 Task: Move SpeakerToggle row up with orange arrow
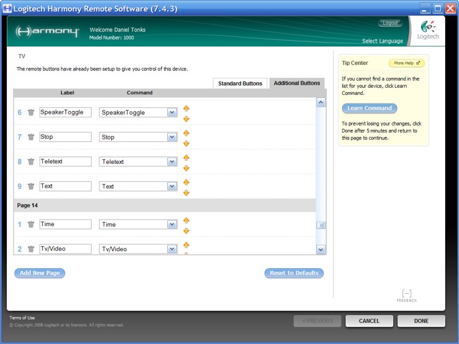[186, 109]
